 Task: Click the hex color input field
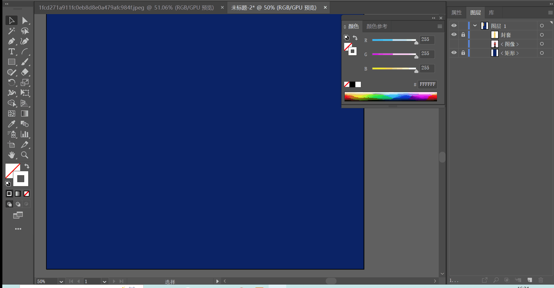[x=427, y=84]
